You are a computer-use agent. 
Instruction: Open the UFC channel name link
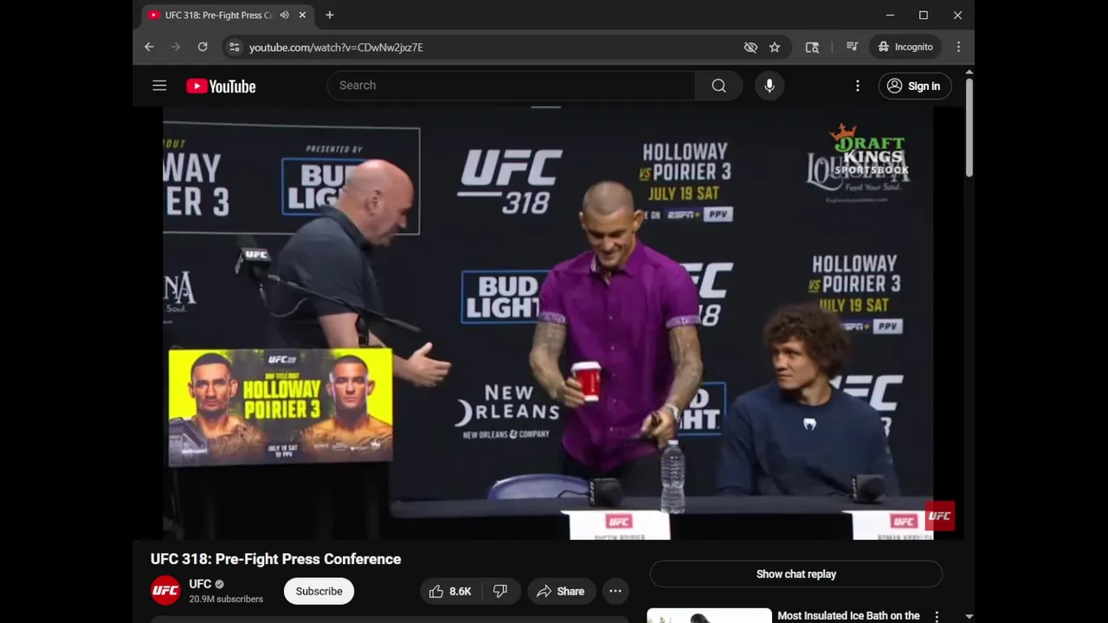200,584
